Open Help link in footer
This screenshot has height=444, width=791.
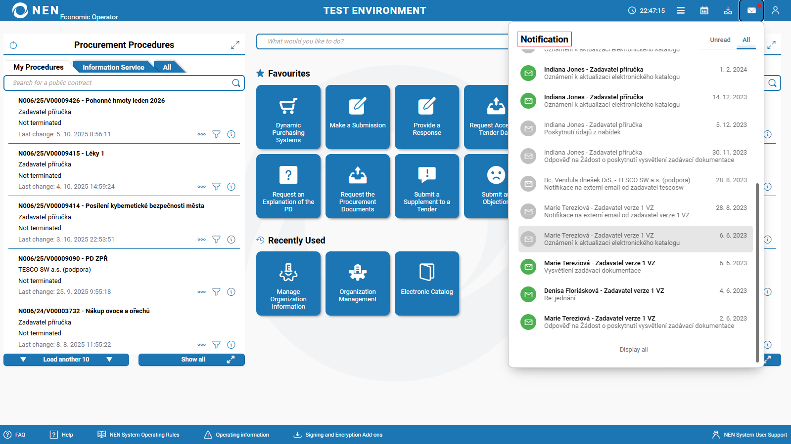pos(61,435)
